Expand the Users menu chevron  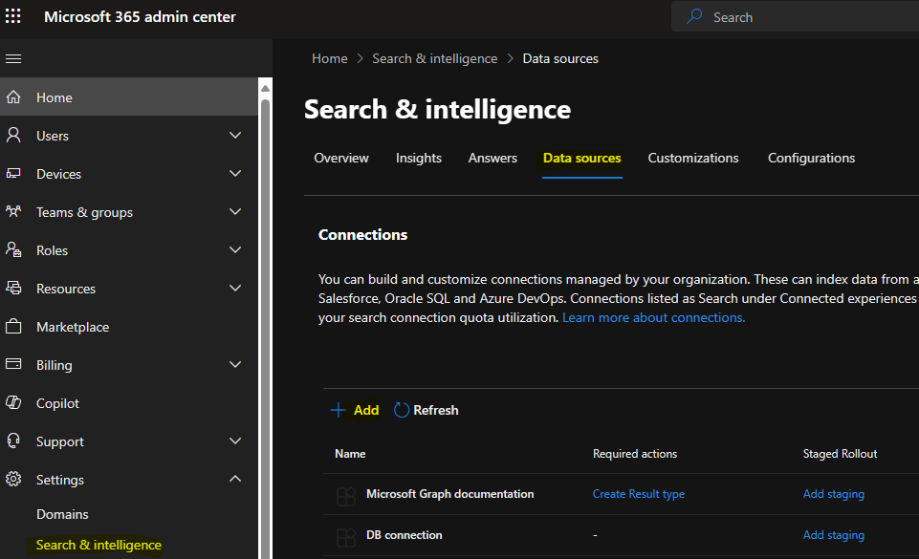pos(235,136)
